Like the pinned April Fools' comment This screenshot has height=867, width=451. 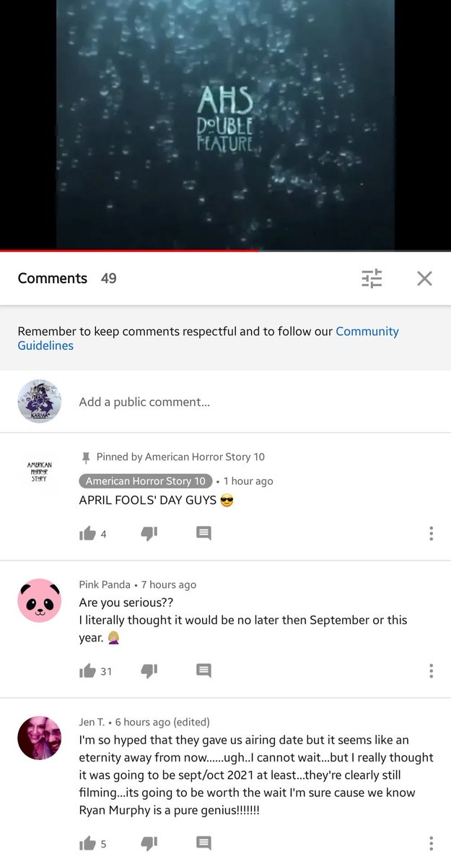pyautogui.click(x=87, y=534)
